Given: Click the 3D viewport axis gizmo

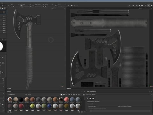Looking at the screenshot, I should click(x=62, y=86).
